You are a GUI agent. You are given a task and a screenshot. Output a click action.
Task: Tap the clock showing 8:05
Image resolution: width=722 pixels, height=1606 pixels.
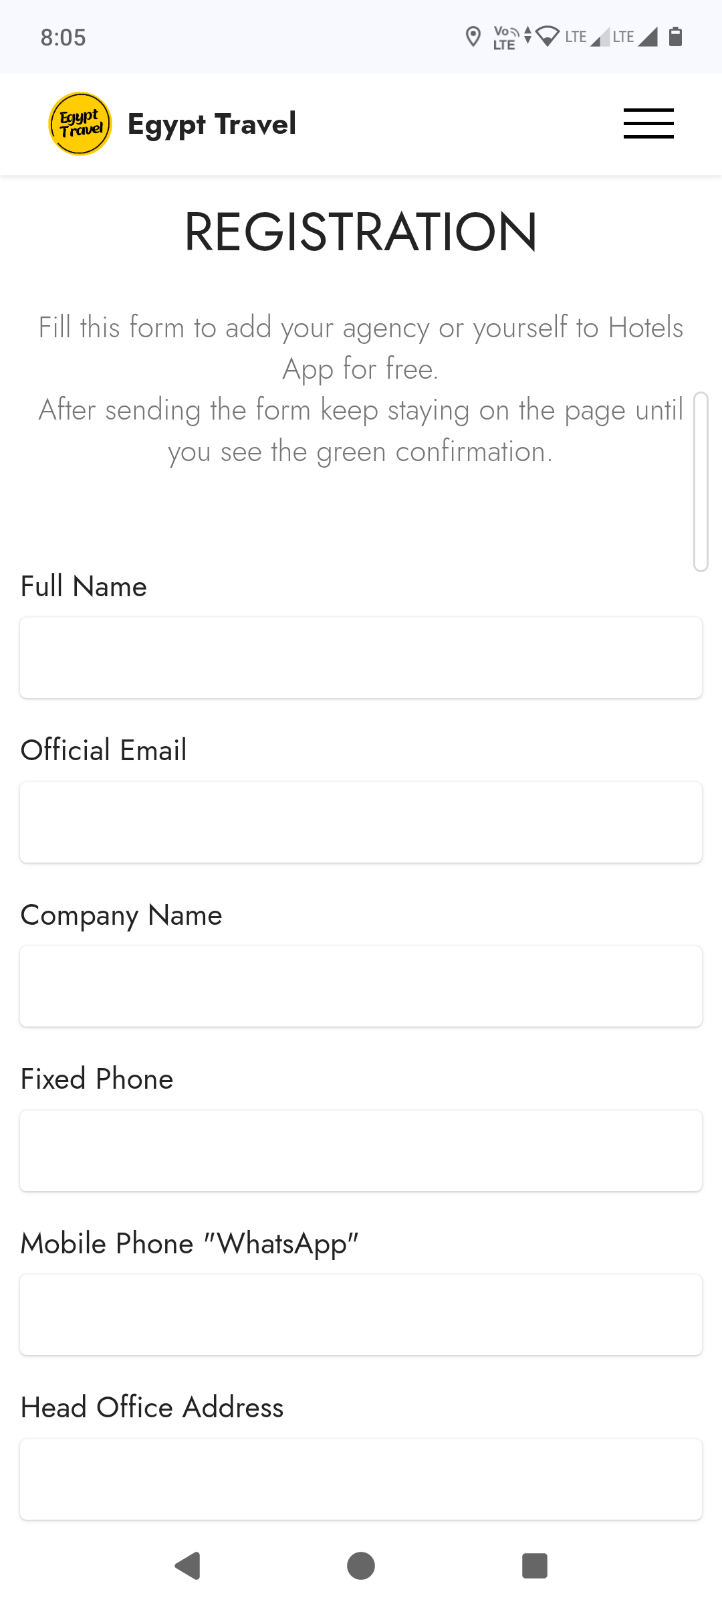click(64, 37)
